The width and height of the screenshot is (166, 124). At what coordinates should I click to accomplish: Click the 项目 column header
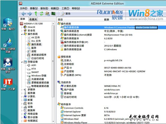point(60,19)
